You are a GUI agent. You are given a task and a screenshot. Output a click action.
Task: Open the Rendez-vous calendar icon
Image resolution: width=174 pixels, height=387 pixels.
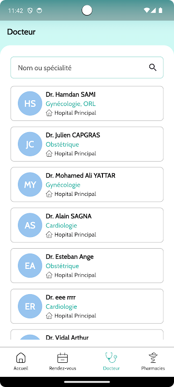click(x=62, y=358)
